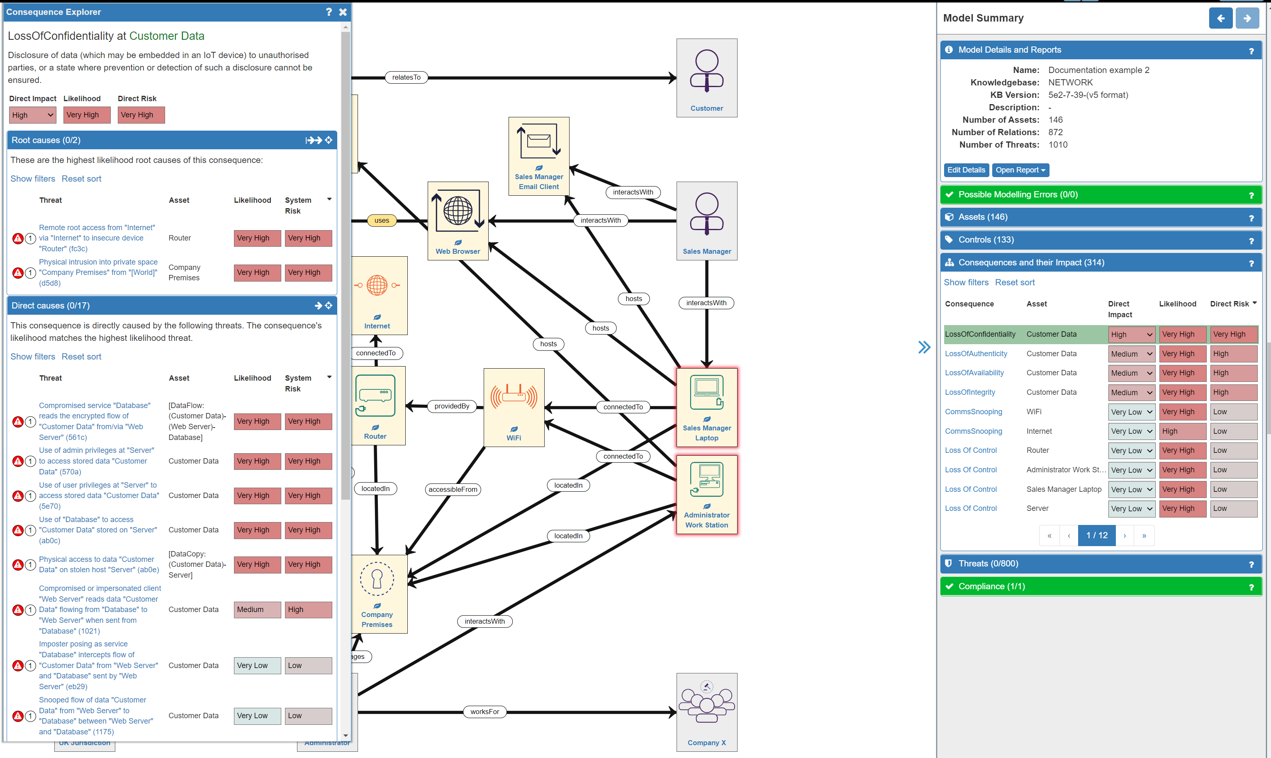Screen dimensions: 1271x758
Task: Click the Consequence Explorer vertical scrollbar
Action: (346, 266)
